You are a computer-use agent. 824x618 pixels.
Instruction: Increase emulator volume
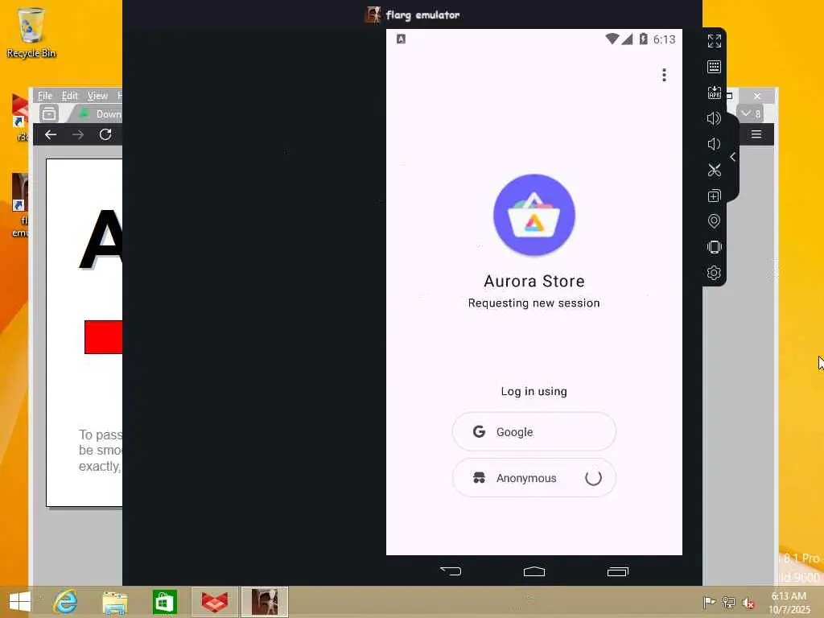pyautogui.click(x=715, y=118)
